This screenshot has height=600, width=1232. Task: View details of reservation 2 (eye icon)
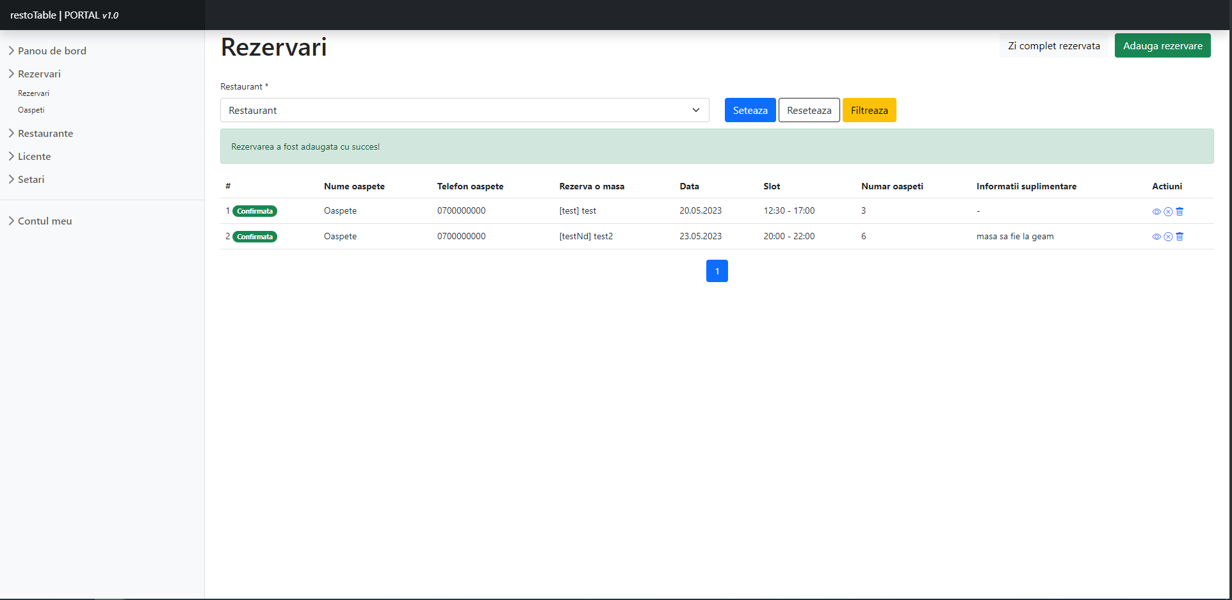pyautogui.click(x=1156, y=237)
